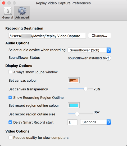Open the Seconds unit dropdown
The image size is (127, 146).
[x=96, y=122]
